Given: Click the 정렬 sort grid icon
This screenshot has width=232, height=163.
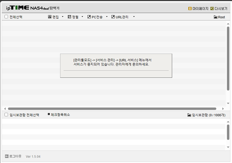Looking at the screenshot, I should click(69, 17).
